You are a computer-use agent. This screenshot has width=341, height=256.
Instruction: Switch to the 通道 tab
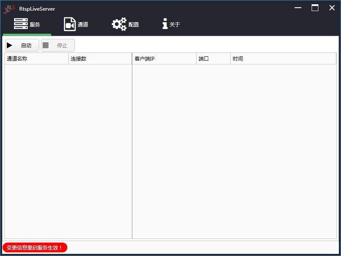click(75, 24)
